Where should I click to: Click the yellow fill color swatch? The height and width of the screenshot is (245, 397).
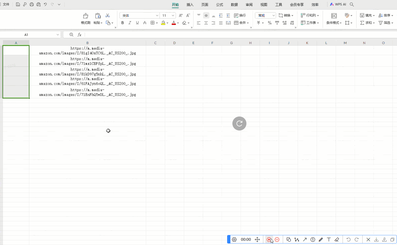(x=163, y=23)
